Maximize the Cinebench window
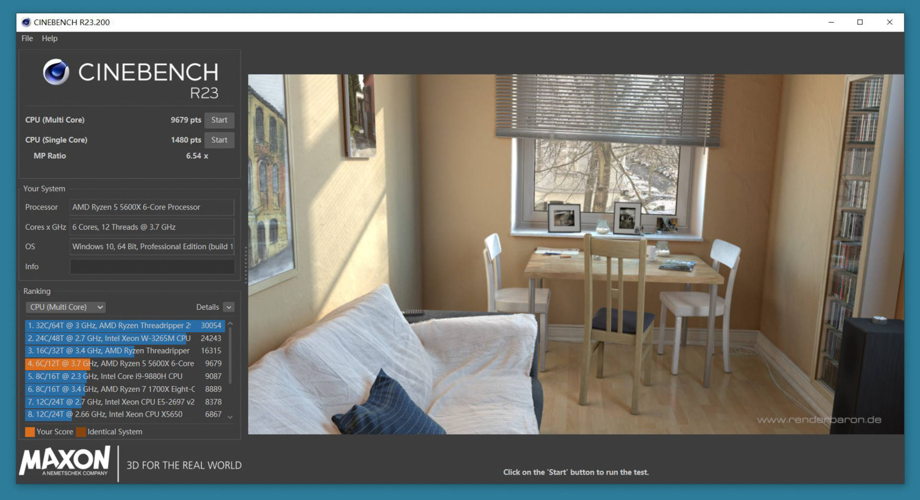The height and width of the screenshot is (500, 920). (860, 22)
